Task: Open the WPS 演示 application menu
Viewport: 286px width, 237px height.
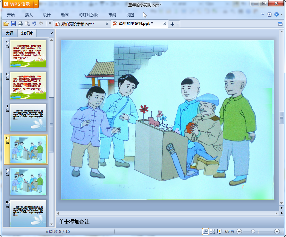Action: [x=18, y=4]
